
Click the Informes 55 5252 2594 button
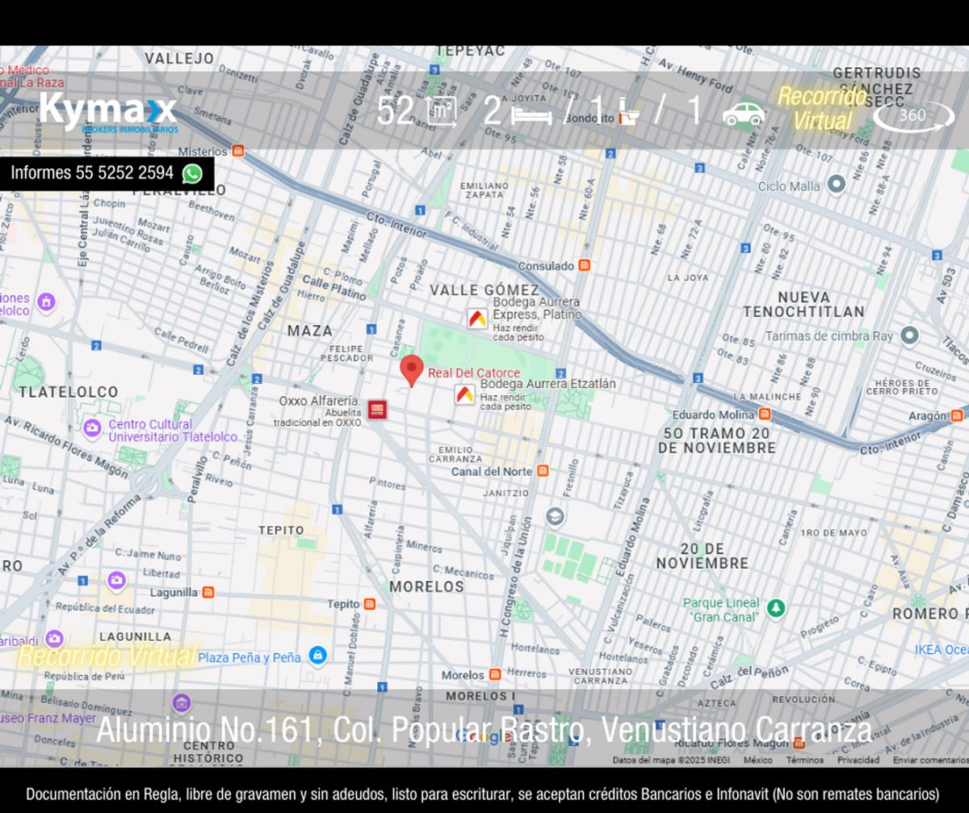coord(107,173)
